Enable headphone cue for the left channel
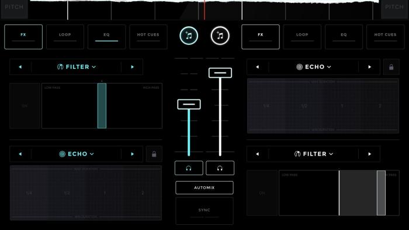This screenshot has height=230, width=409. point(189,168)
